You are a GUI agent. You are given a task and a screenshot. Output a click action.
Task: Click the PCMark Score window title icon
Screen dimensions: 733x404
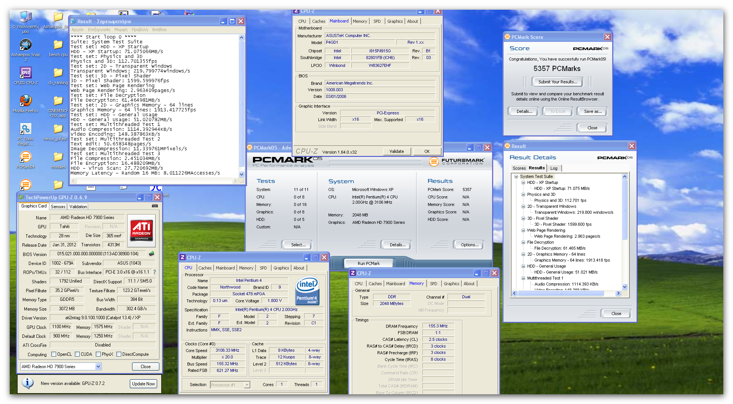tap(507, 37)
